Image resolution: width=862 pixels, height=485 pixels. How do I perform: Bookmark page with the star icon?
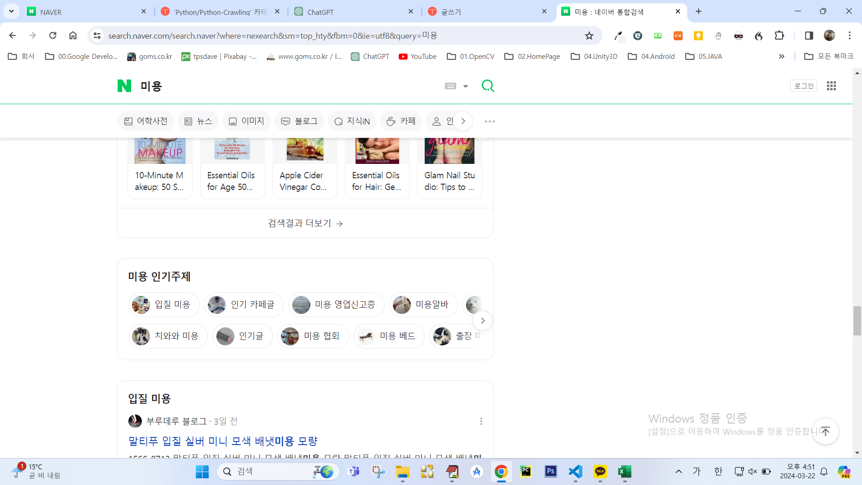click(x=589, y=35)
